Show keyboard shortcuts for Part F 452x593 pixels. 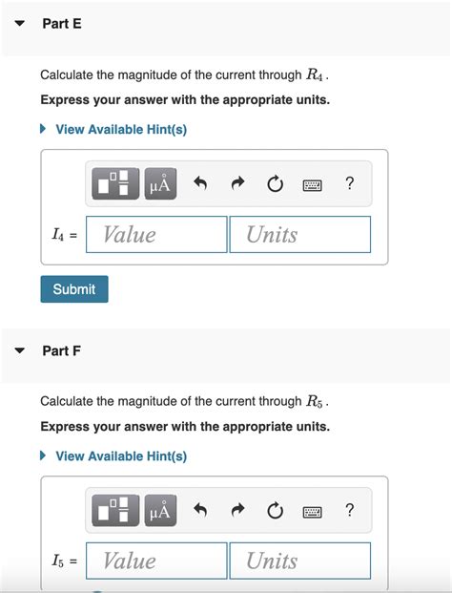312,512
